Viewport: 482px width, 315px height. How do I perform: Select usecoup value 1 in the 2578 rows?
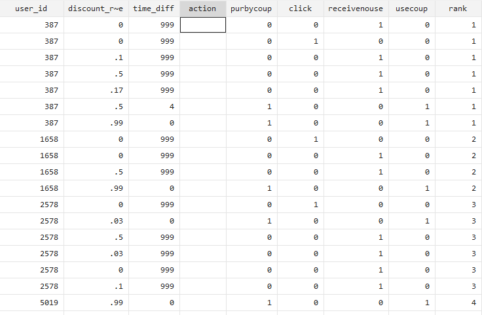pyautogui.click(x=412, y=221)
